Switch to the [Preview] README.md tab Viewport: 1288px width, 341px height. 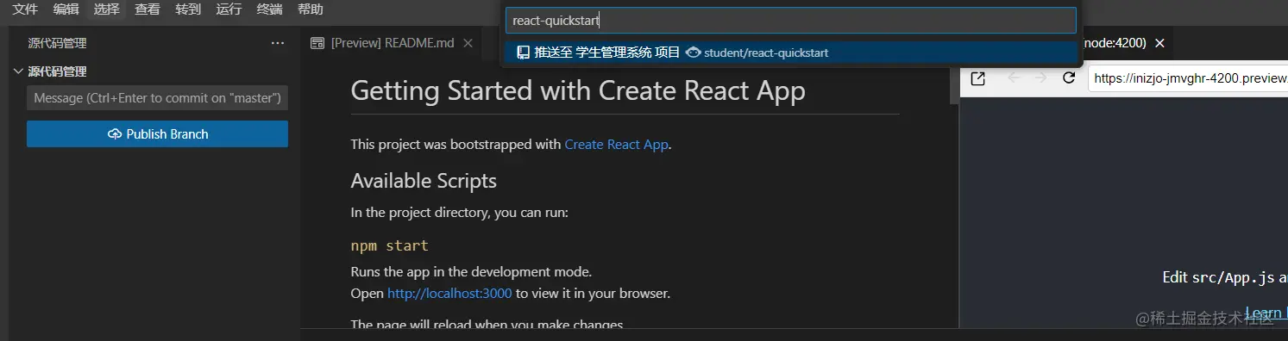pyautogui.click(x=392, y=43)
